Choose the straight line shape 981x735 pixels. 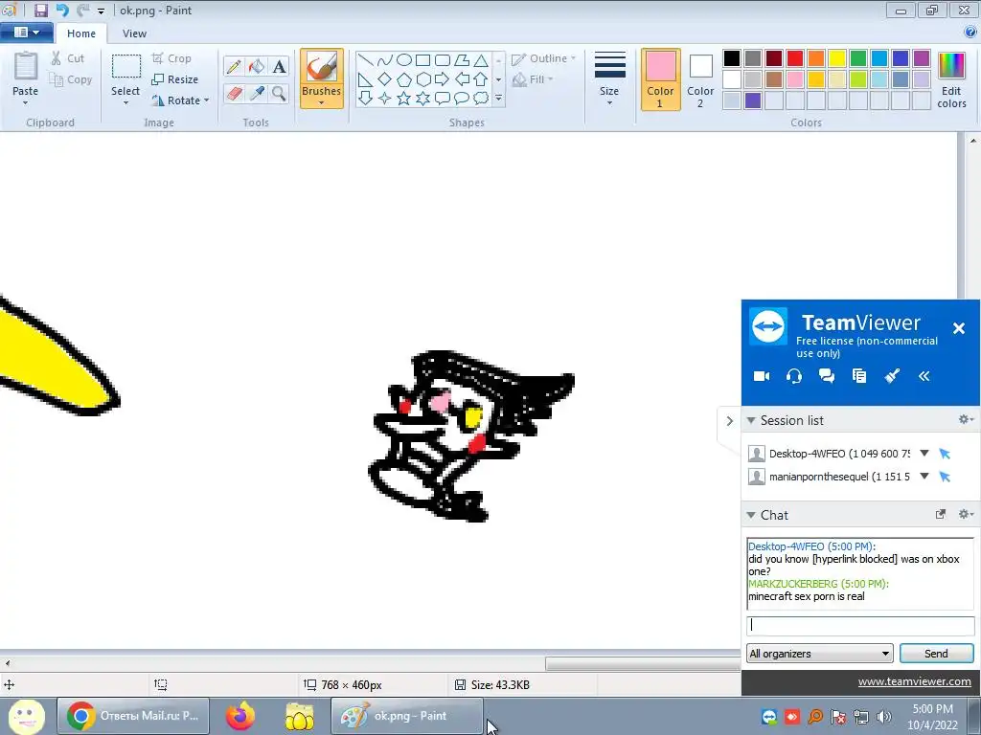(366, 60)
